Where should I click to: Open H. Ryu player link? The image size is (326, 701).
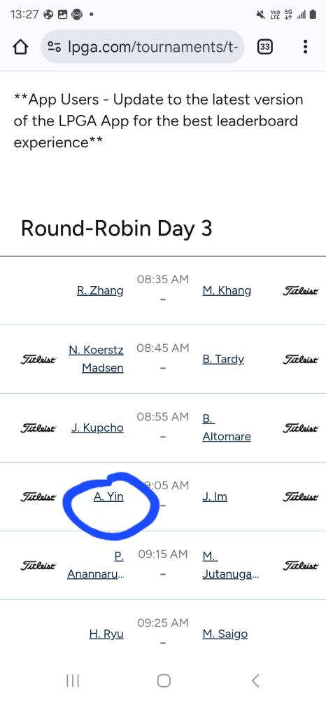point(106,634)
